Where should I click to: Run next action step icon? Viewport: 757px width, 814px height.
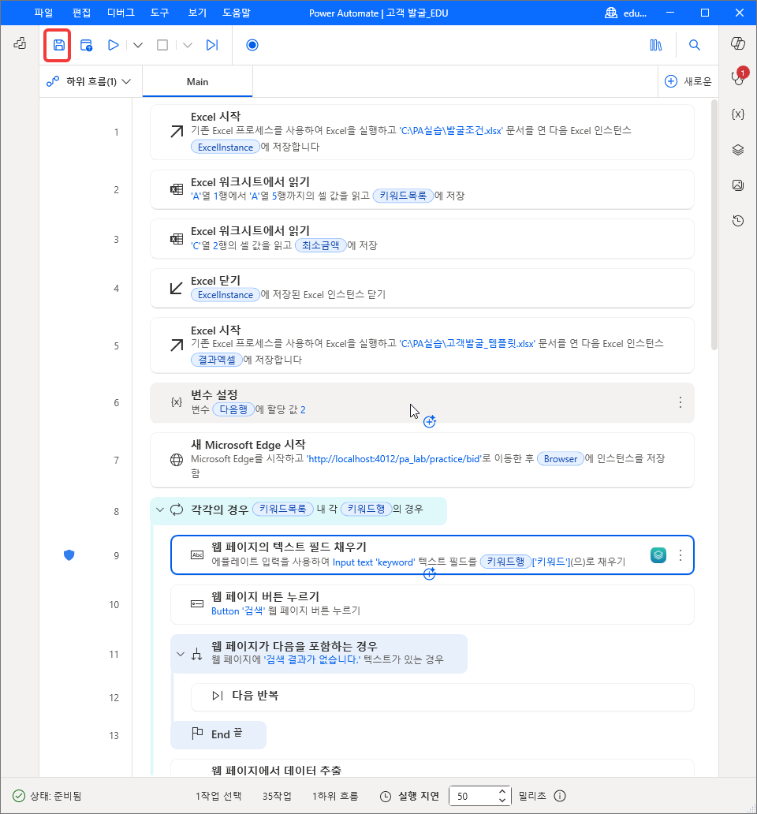pos(211,45)
